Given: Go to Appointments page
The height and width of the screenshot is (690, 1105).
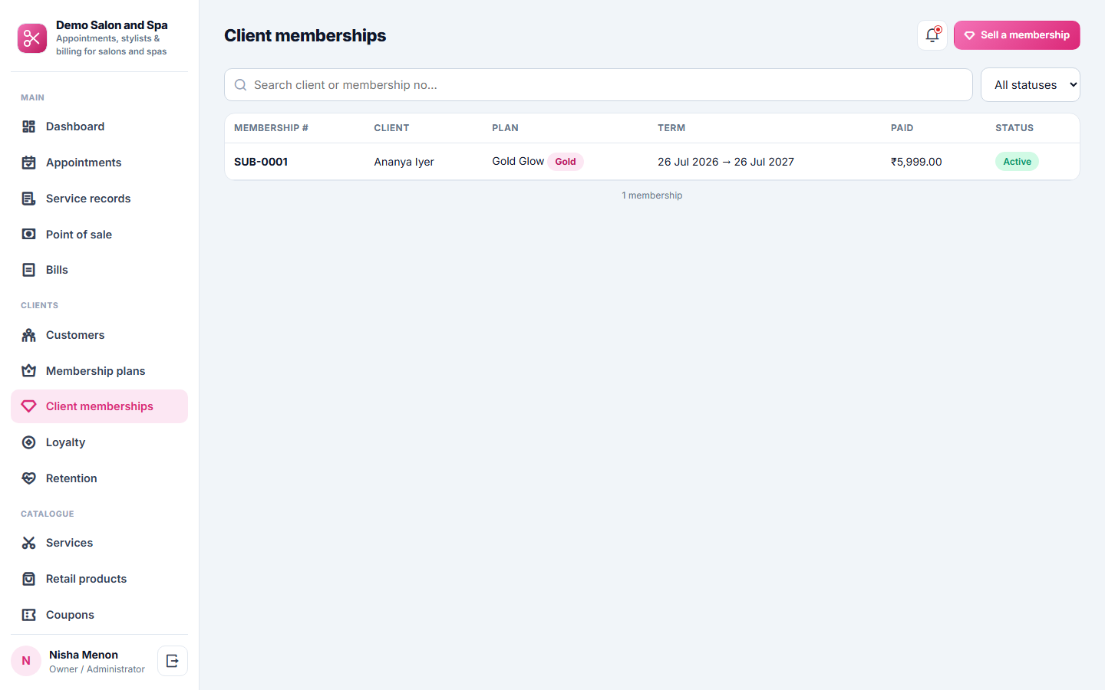Looking at the screenshot, I should click(x=99, y=163).
